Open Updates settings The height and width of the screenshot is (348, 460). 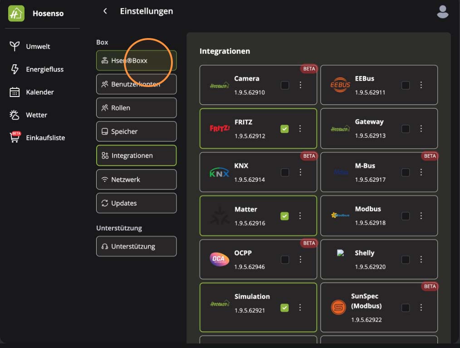pyautogui.click(x=137, y=203)
